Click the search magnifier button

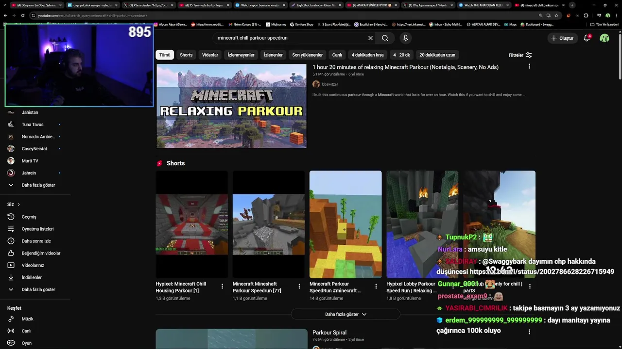point(385,38)
